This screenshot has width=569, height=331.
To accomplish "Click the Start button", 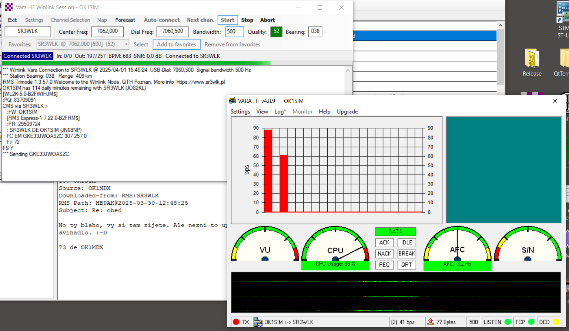I will coord(228,20).
